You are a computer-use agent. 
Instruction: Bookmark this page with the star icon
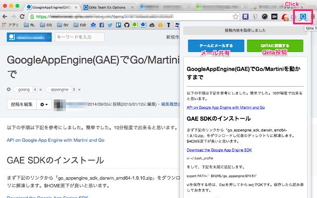[235, 16]
